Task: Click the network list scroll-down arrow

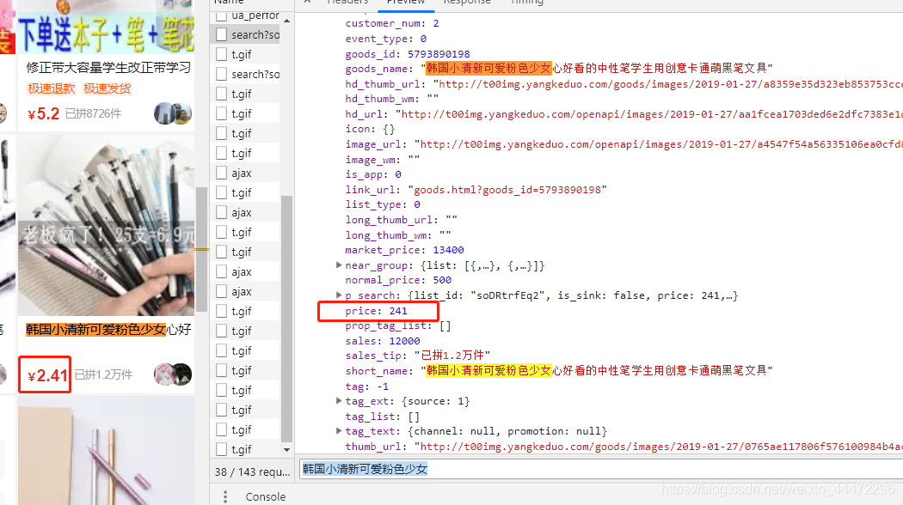Action: (286, 450)
